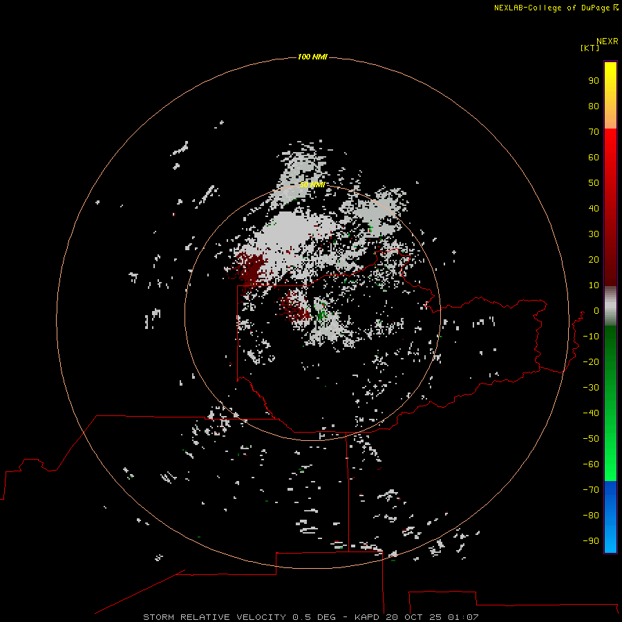Viewport: 622px width, 622px height.
Task: Click the 30 knot label on scale
Action: pos(594,234)
